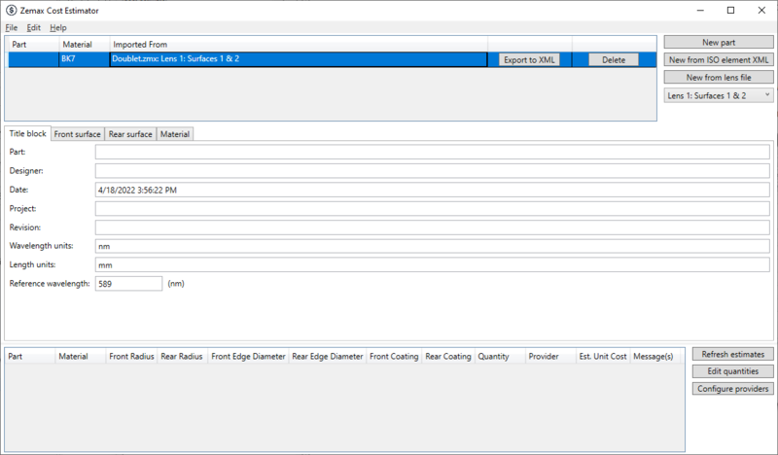Click the Message(s) column header
This screenshot has height=455, width=778.
pyautogui.click(x=654, y=356)
